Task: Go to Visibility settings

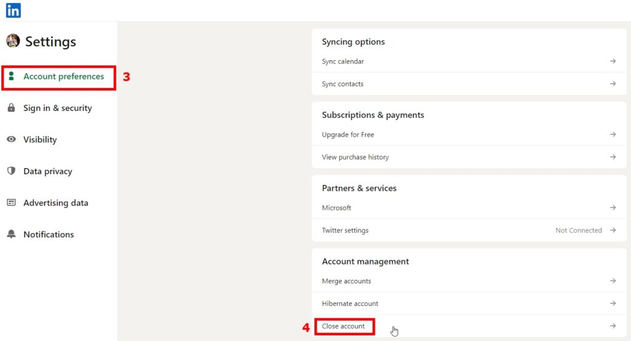Action: pos(40,140)
